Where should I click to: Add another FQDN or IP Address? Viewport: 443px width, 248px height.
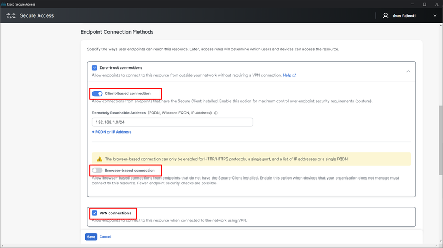[112, 132]
